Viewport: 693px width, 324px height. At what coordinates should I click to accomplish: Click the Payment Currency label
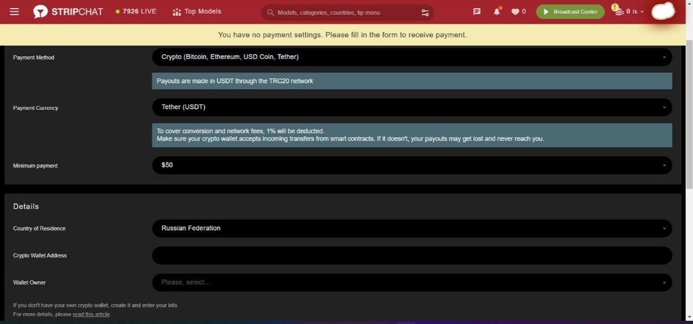[36, 108]
